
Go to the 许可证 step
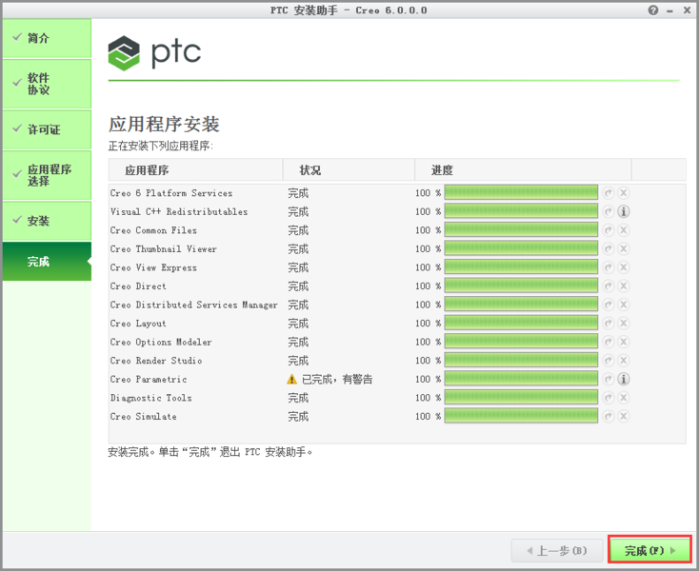pos(47,129)
